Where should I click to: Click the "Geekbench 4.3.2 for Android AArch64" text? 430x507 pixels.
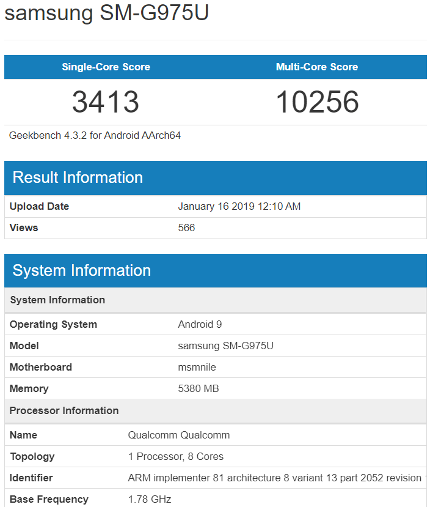95,136
